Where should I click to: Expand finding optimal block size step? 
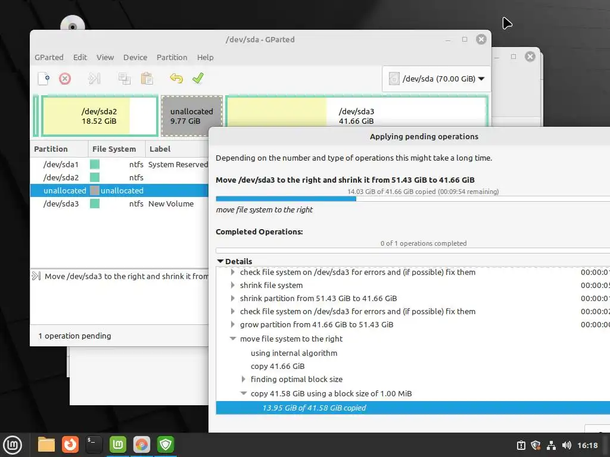pos(244,379)
